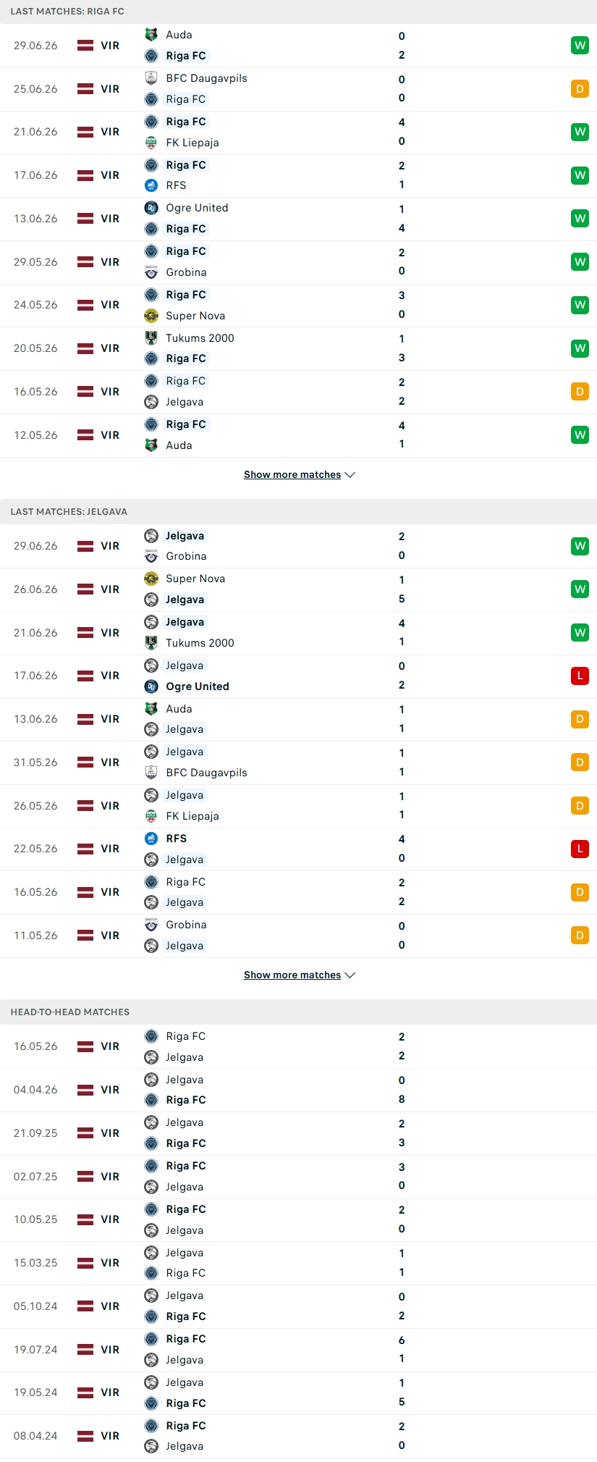The image size is (597, 1462).
Task: Open the Riga FC team link in 21.06.26 match
Action: 186,122
